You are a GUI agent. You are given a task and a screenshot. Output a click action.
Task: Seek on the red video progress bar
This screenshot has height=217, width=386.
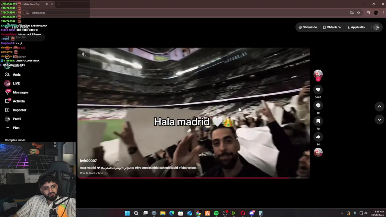click(x=194, y=178)
